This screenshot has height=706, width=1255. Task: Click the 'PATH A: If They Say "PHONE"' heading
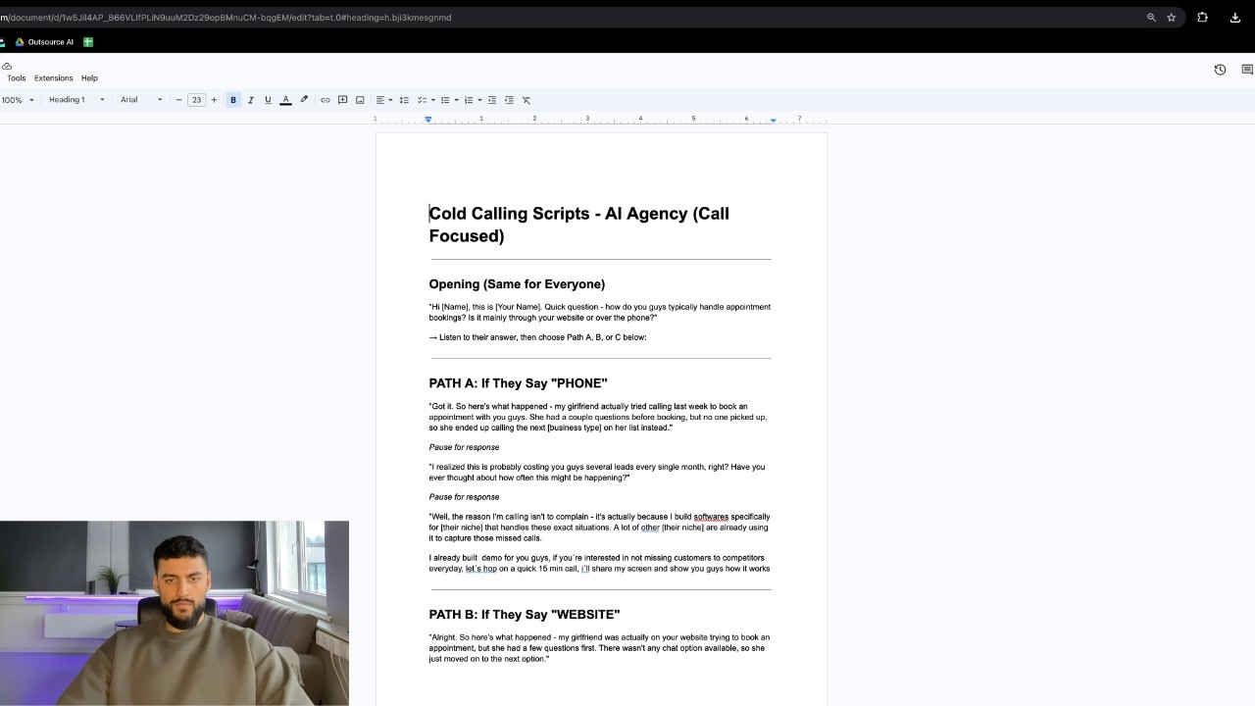[x=518, y=383]
